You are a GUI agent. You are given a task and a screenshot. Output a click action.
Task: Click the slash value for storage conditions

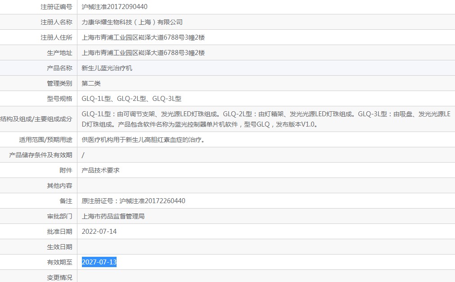pyautogui.click(x=83, y=155)
